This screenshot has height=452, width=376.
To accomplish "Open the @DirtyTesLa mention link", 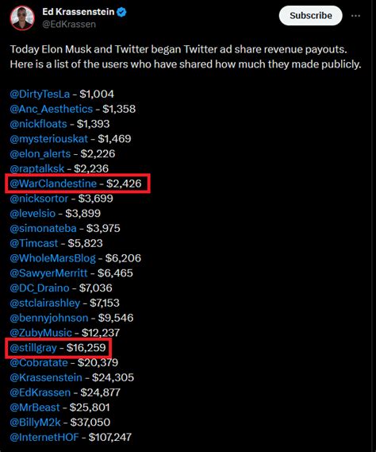I will 40,94.
